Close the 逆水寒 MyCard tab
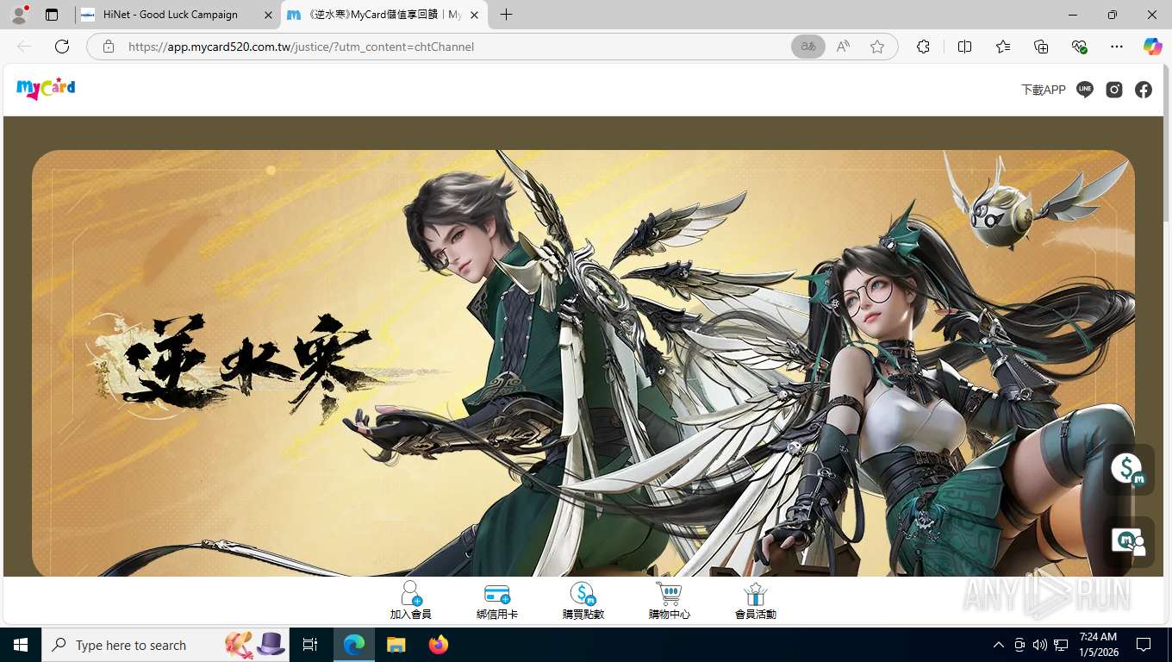Screen dimensions: 1172x662 click(474, 15)
